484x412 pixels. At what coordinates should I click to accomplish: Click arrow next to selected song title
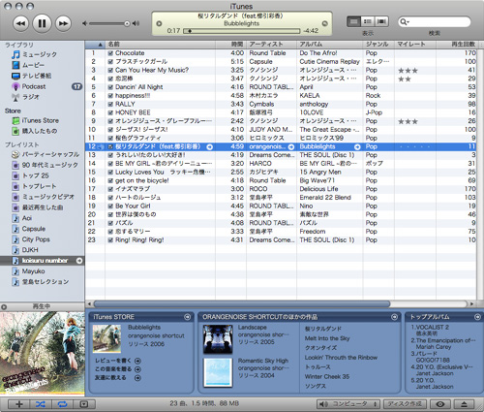[209, 147]
